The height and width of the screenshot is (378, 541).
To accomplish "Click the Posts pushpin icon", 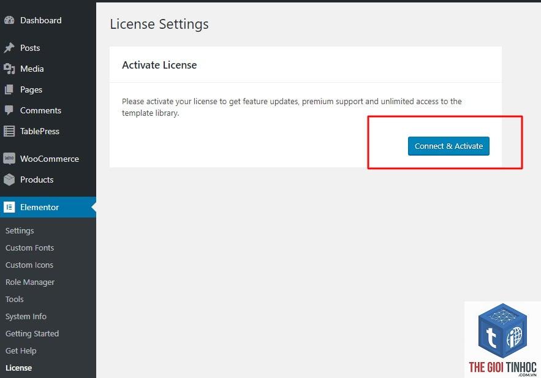I will tap(9, 48).
